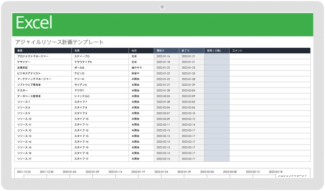Click the リソース 17 cell
The width and height of the screenshot is (325, 191).
coord(43,159)
